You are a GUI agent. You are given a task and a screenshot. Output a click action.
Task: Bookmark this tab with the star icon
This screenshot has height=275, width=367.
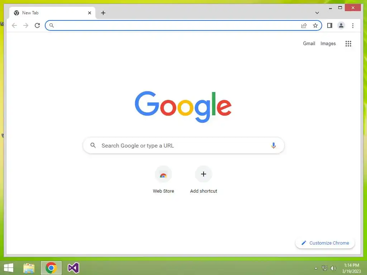[315, 25]
